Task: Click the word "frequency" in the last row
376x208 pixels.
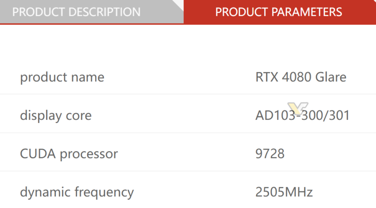Action: click(104, 193)
